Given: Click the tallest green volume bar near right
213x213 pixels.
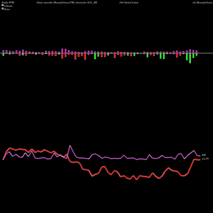Looking at the screenshot, I should (x=190, y=58).
